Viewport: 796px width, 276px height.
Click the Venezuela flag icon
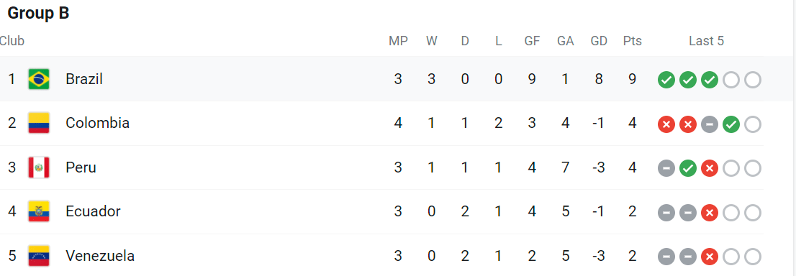(x=39, y=256)
